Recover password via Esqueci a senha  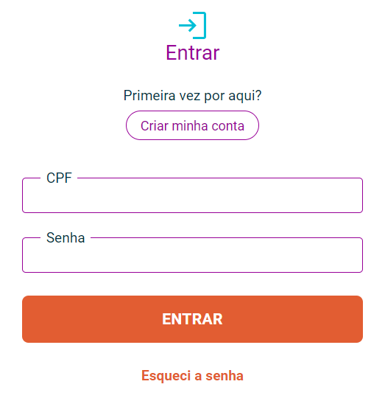[x=192, y=375]
